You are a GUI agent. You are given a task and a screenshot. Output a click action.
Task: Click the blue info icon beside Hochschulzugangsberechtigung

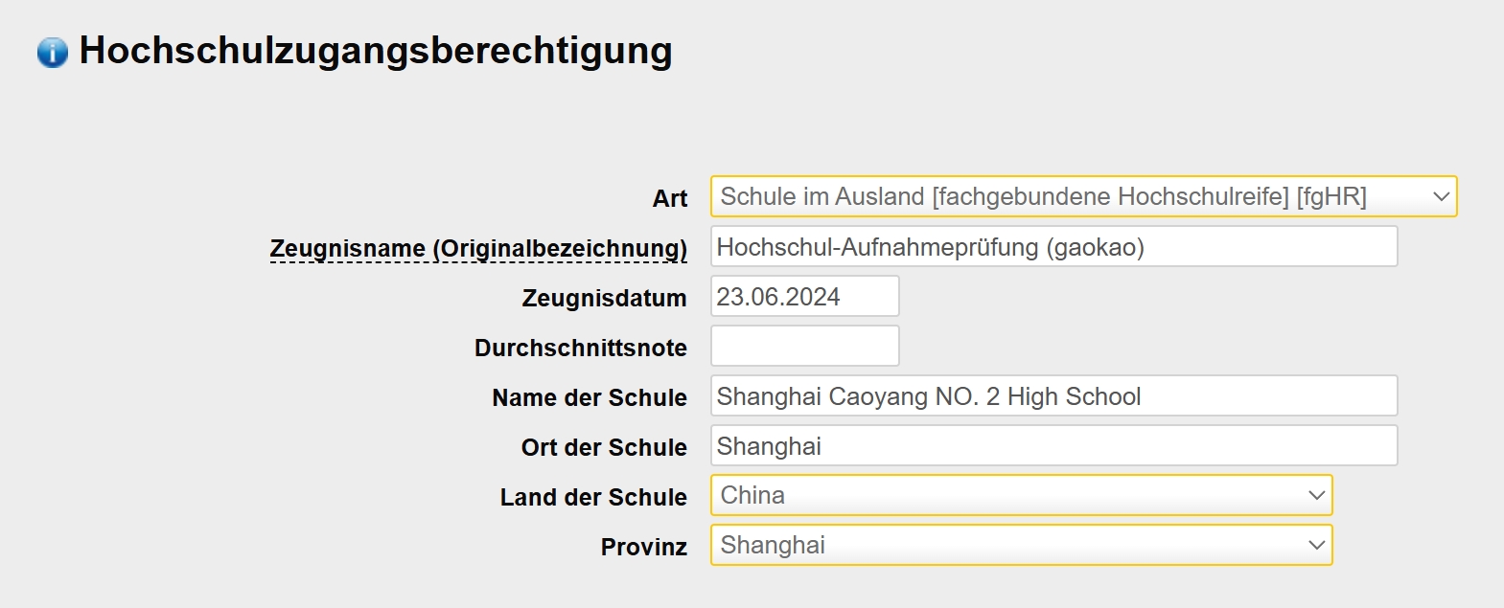pyautogui.click(x=53, y=52)
